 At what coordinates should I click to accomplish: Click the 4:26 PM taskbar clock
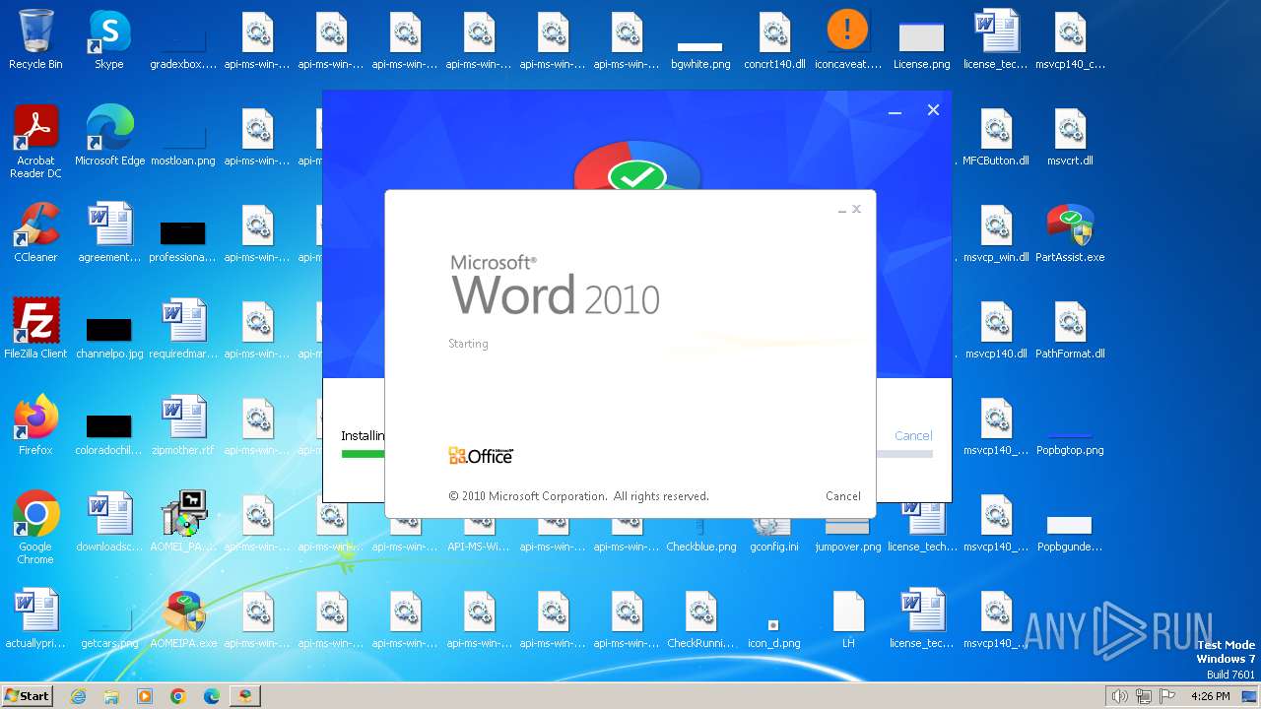[1210, 696]
